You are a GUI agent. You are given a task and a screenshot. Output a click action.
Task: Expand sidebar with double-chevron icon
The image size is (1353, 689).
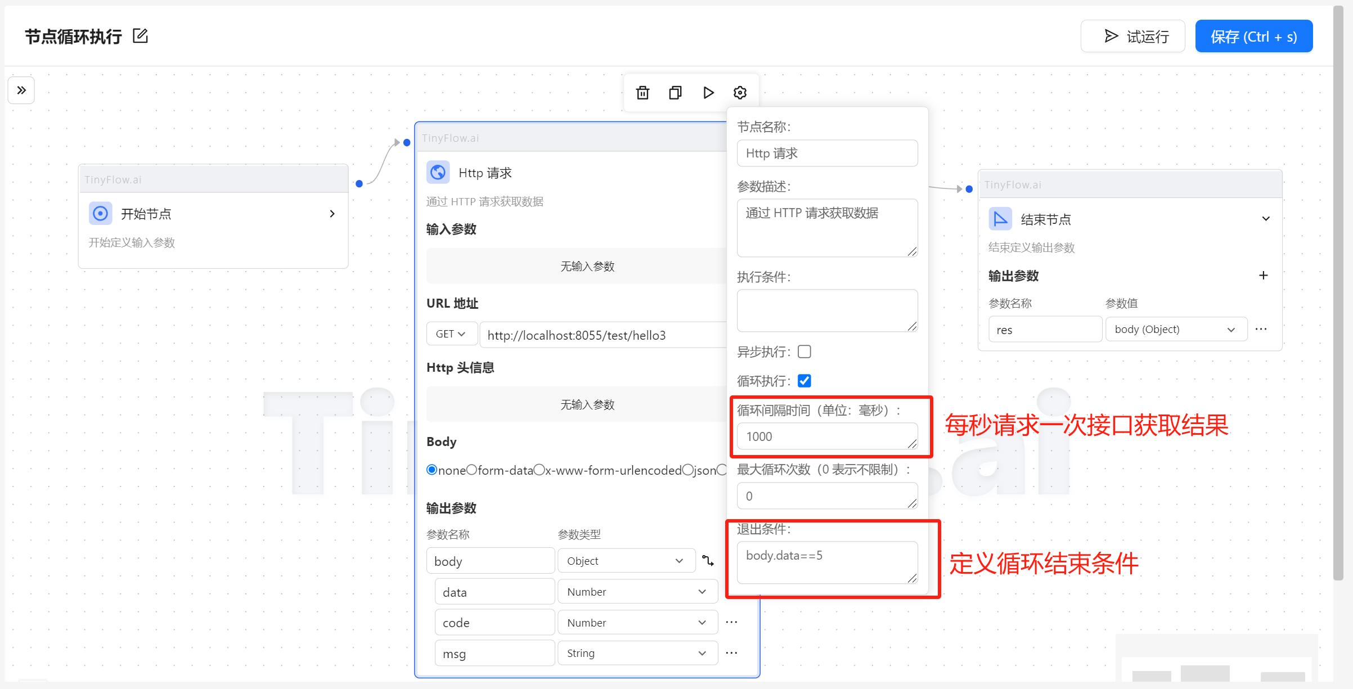pyautogui.click(x=21, y=90)
